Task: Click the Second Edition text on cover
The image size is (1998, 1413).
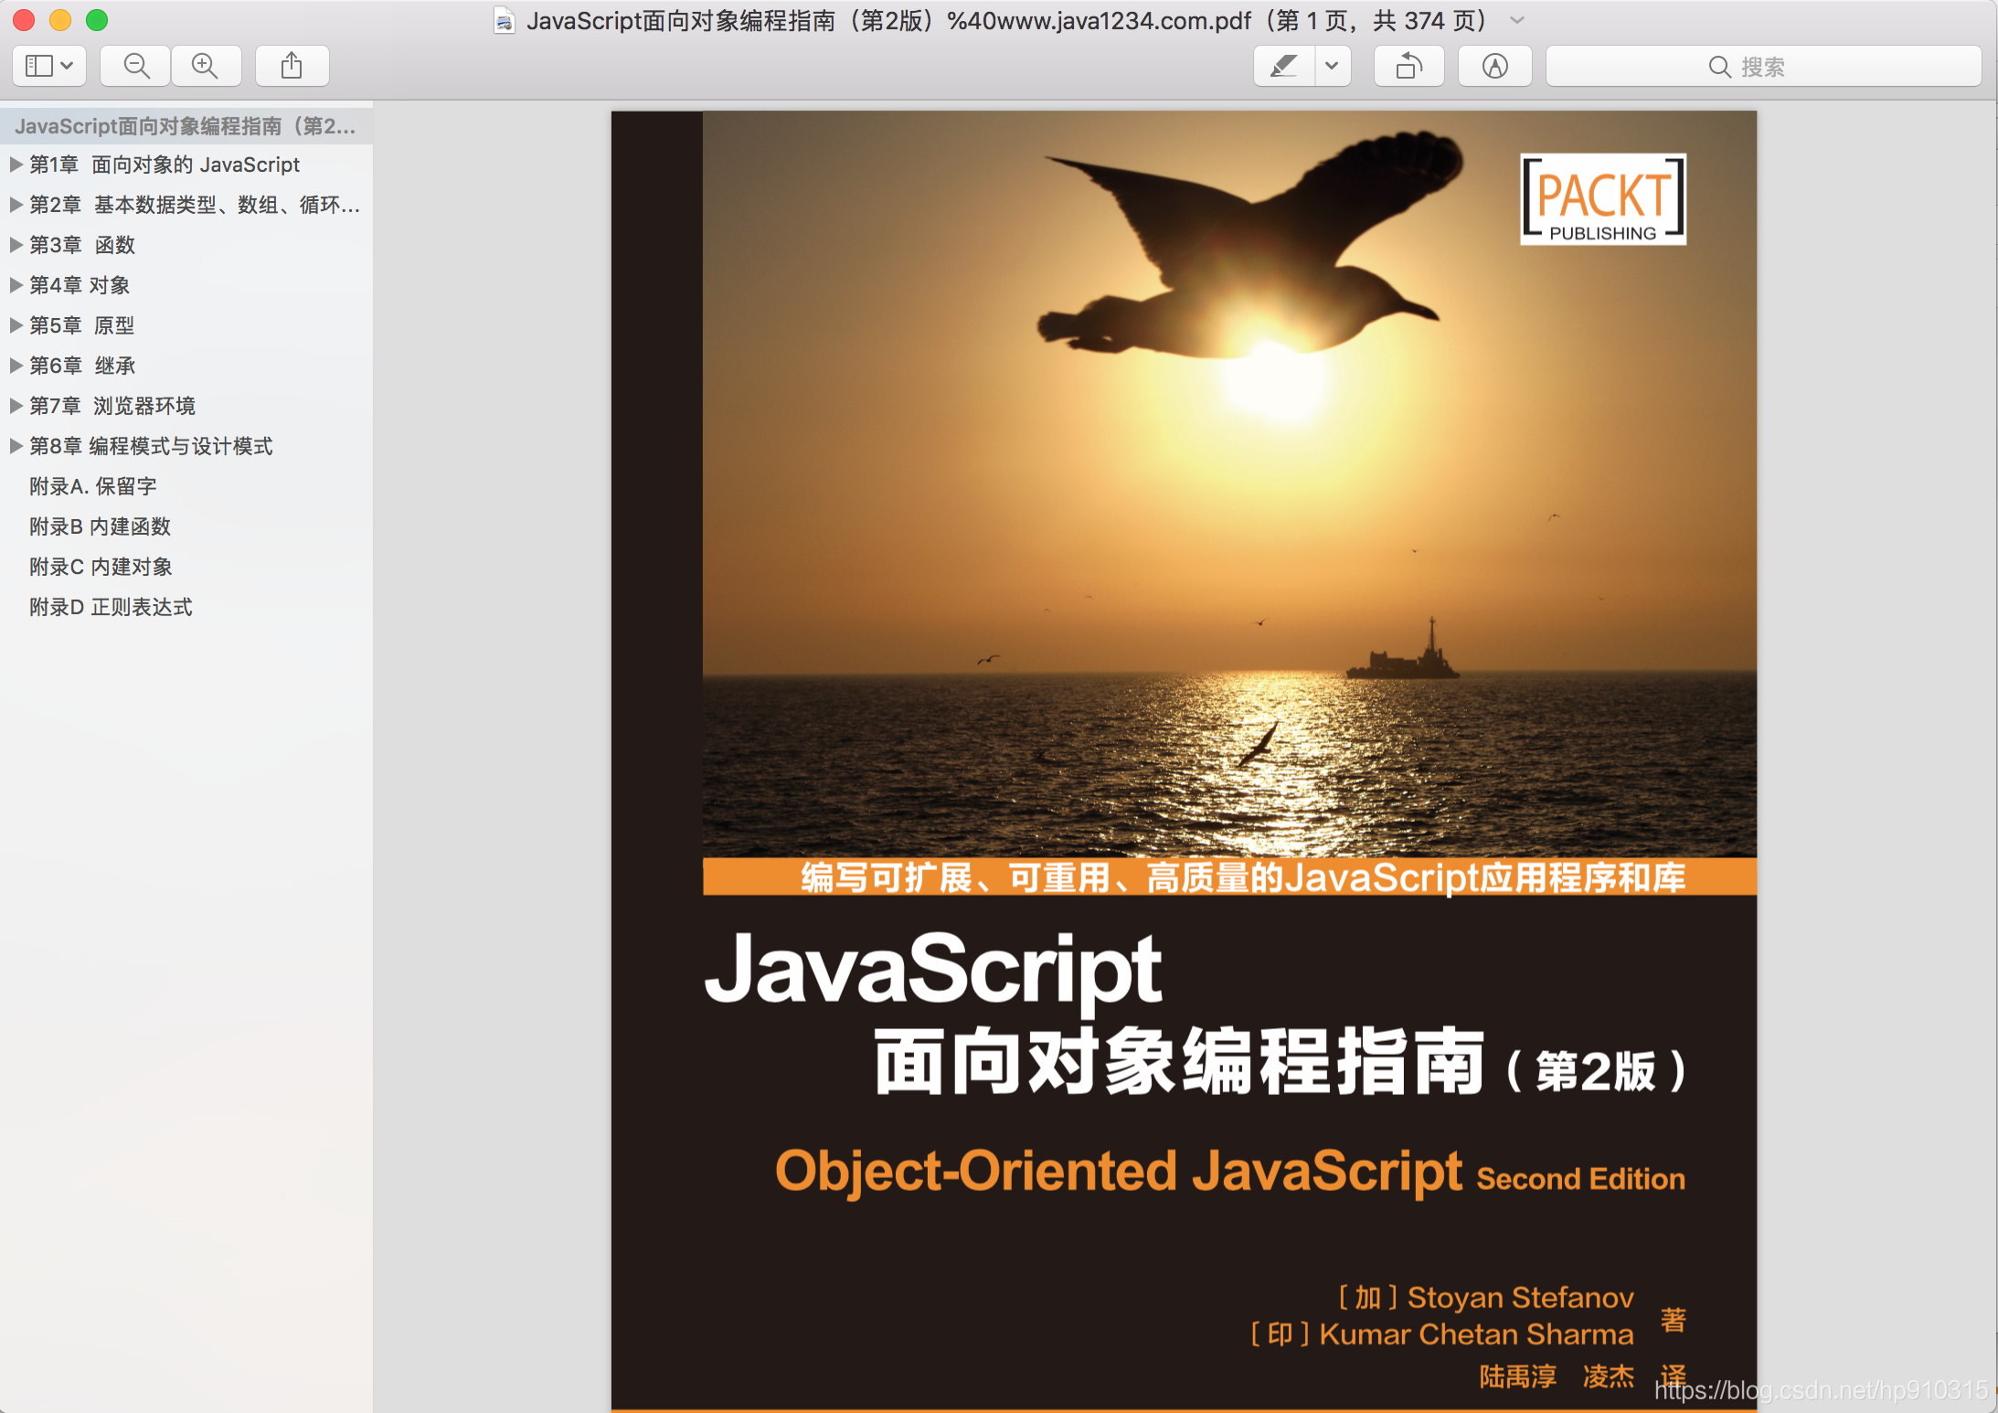Action: click(x=1581, y=1179)
